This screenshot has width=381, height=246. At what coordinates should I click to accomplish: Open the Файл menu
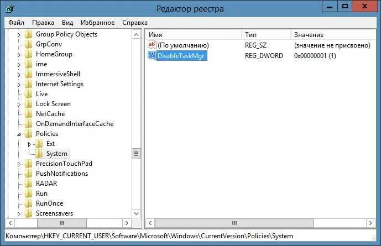click(x=16, y=23)
